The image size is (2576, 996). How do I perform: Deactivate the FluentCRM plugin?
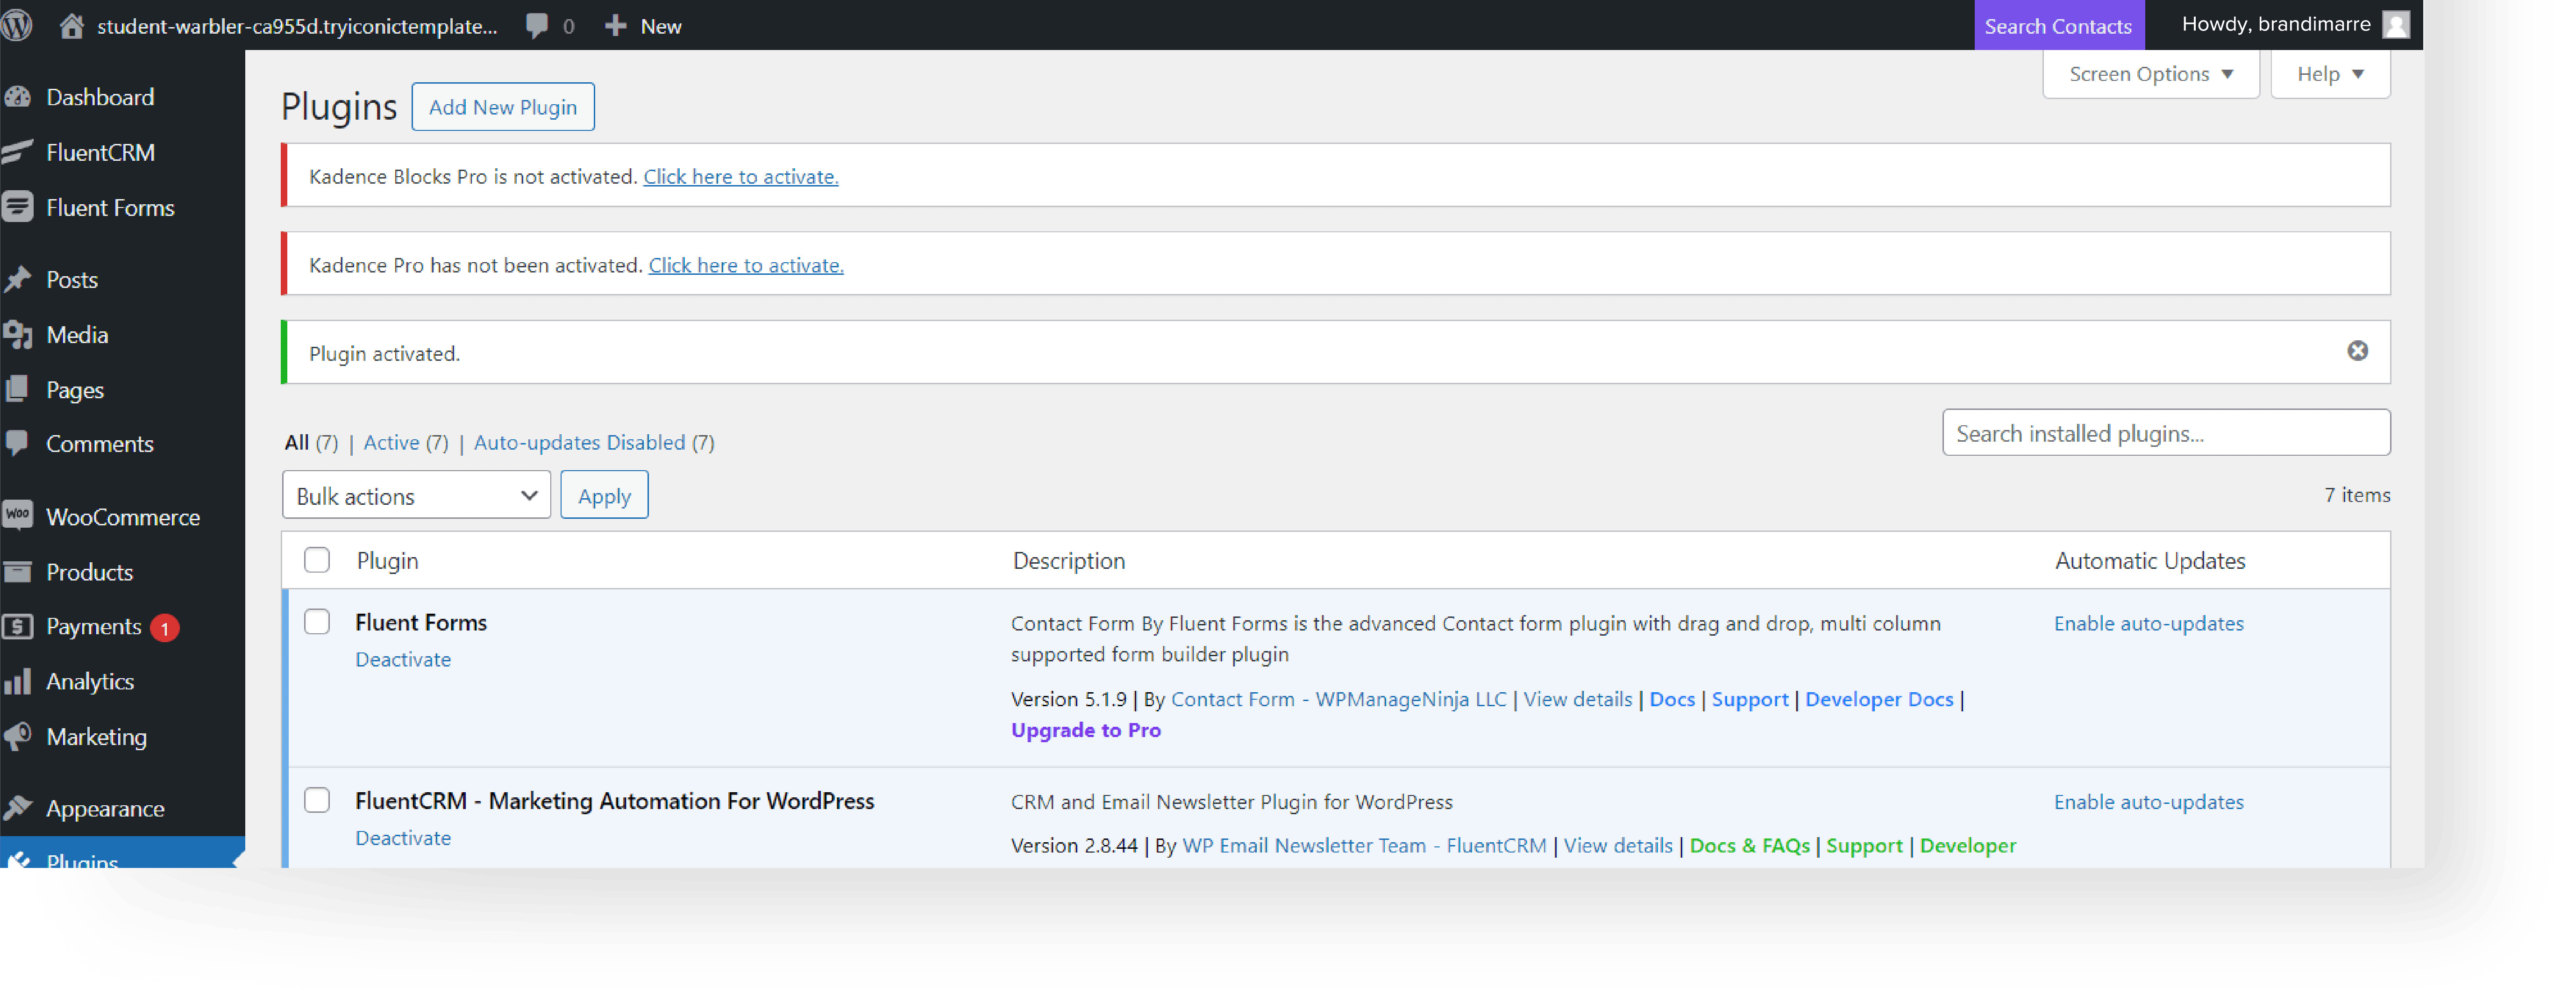tap(403, 837)
